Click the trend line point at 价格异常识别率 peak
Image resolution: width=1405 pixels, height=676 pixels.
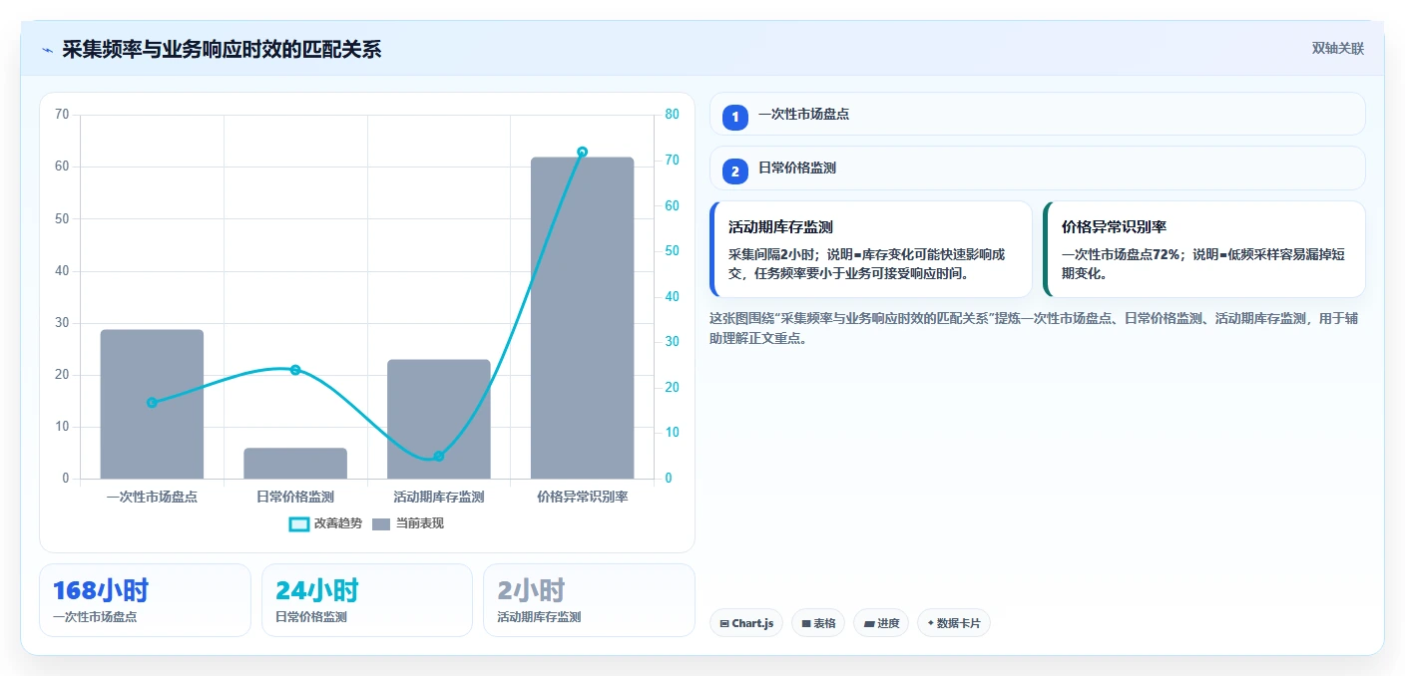[583, 153]
